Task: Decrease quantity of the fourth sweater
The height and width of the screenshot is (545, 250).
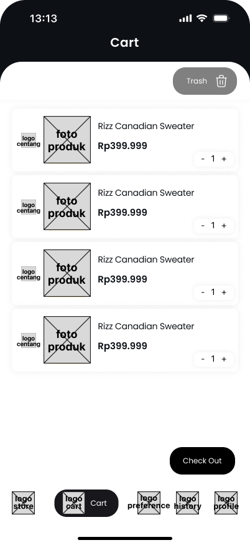Action: pyautogui.click(x=203, y=359)
